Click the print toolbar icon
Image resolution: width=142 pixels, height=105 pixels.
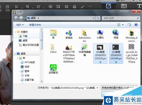[x=74, y=7]
